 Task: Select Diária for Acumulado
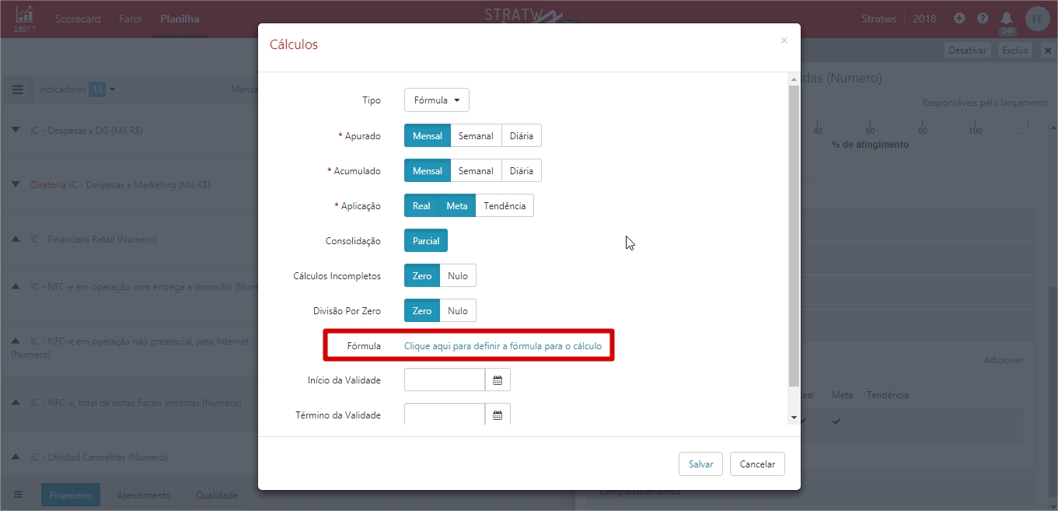coord(522,170)
